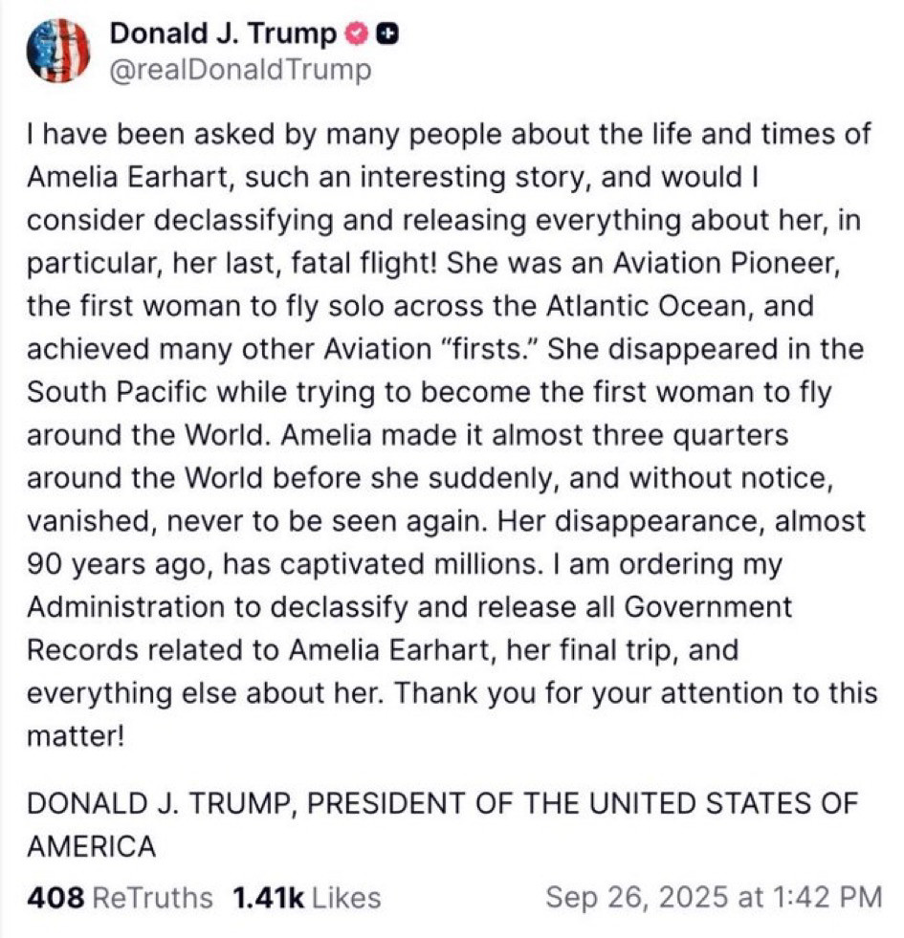Click the final word "matter!"

[x=76, y=736]
